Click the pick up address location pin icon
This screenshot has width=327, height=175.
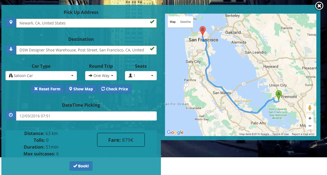click(x=11, y=22)
